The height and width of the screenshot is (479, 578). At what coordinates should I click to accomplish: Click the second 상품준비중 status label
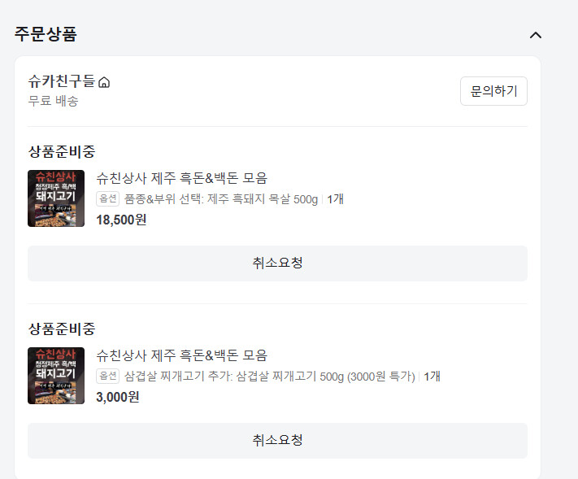(62, 329)
